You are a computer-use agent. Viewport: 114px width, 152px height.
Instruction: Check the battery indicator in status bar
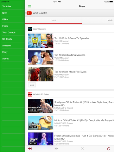[x=111, y=2]
